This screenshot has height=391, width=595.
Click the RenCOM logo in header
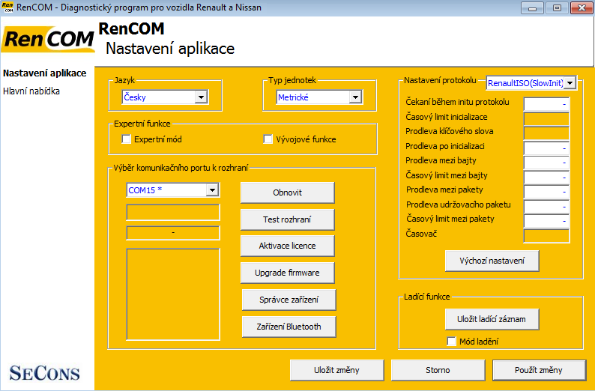click(48, 40)
